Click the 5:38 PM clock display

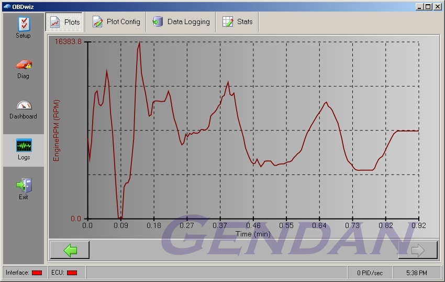pyautogui.click(x=417, y=273)
